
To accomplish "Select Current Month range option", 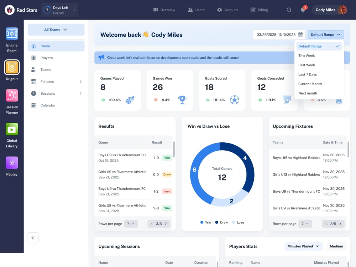I will (x=319, y=84).
